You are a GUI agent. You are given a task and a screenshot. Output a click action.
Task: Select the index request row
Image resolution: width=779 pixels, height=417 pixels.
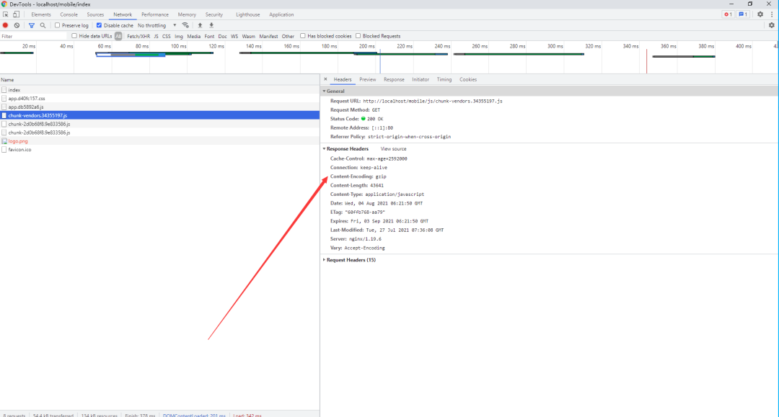coord(159,90)
